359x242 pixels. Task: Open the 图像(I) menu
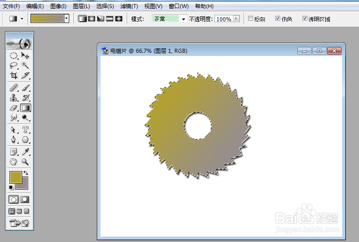point(58,6)
